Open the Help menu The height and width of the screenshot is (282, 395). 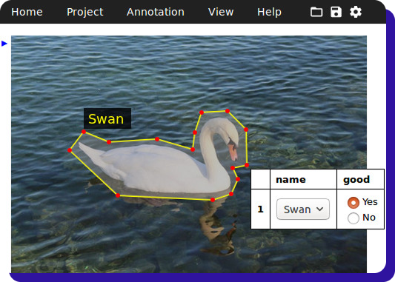pos(269,12)
